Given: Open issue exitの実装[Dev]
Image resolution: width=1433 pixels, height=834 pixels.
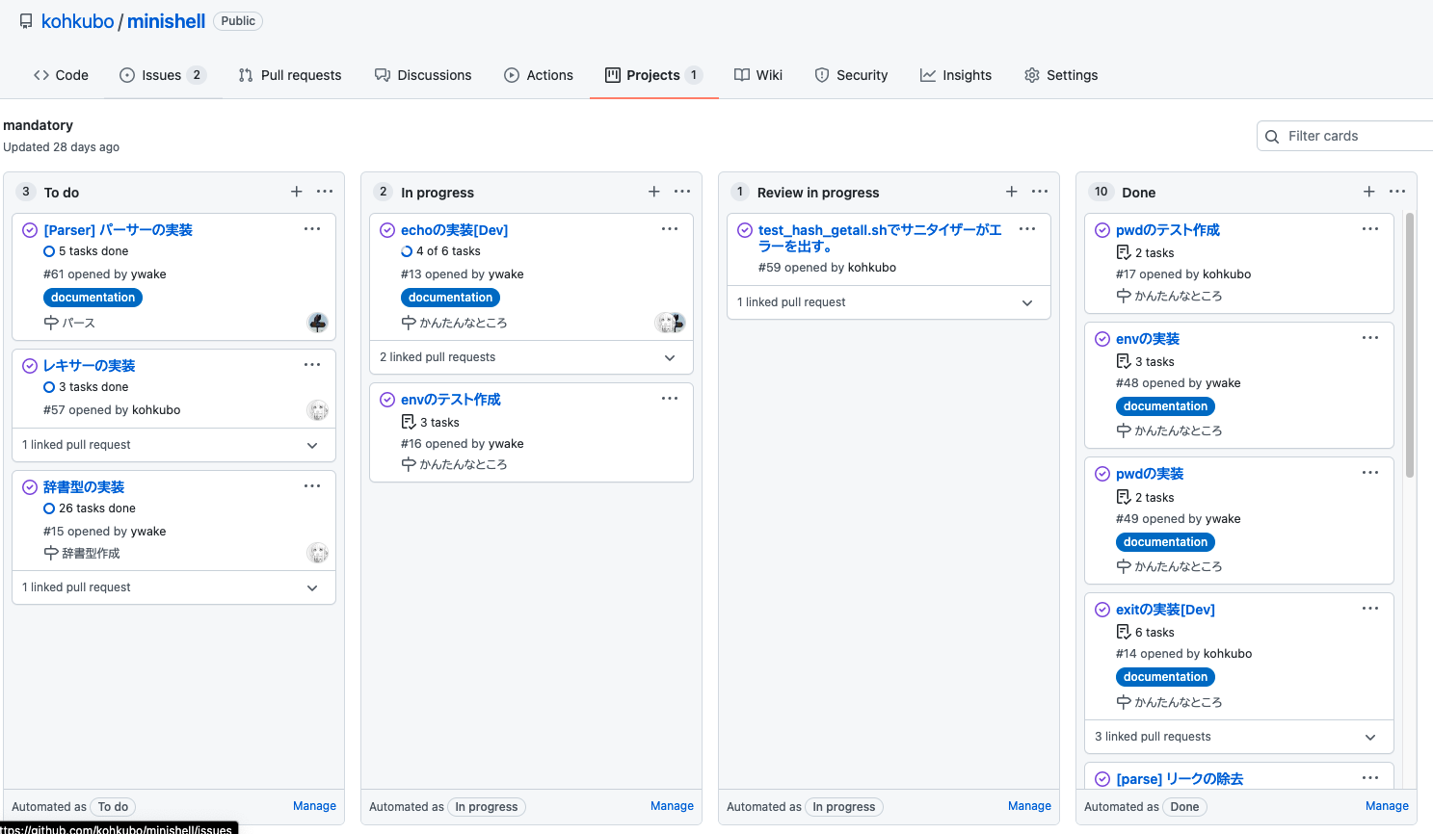Looking at the screenshot, I should (x=1165, y=610).
